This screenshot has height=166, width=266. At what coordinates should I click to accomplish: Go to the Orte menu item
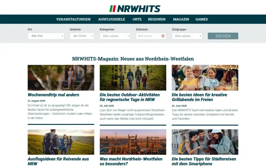[137, 19]
